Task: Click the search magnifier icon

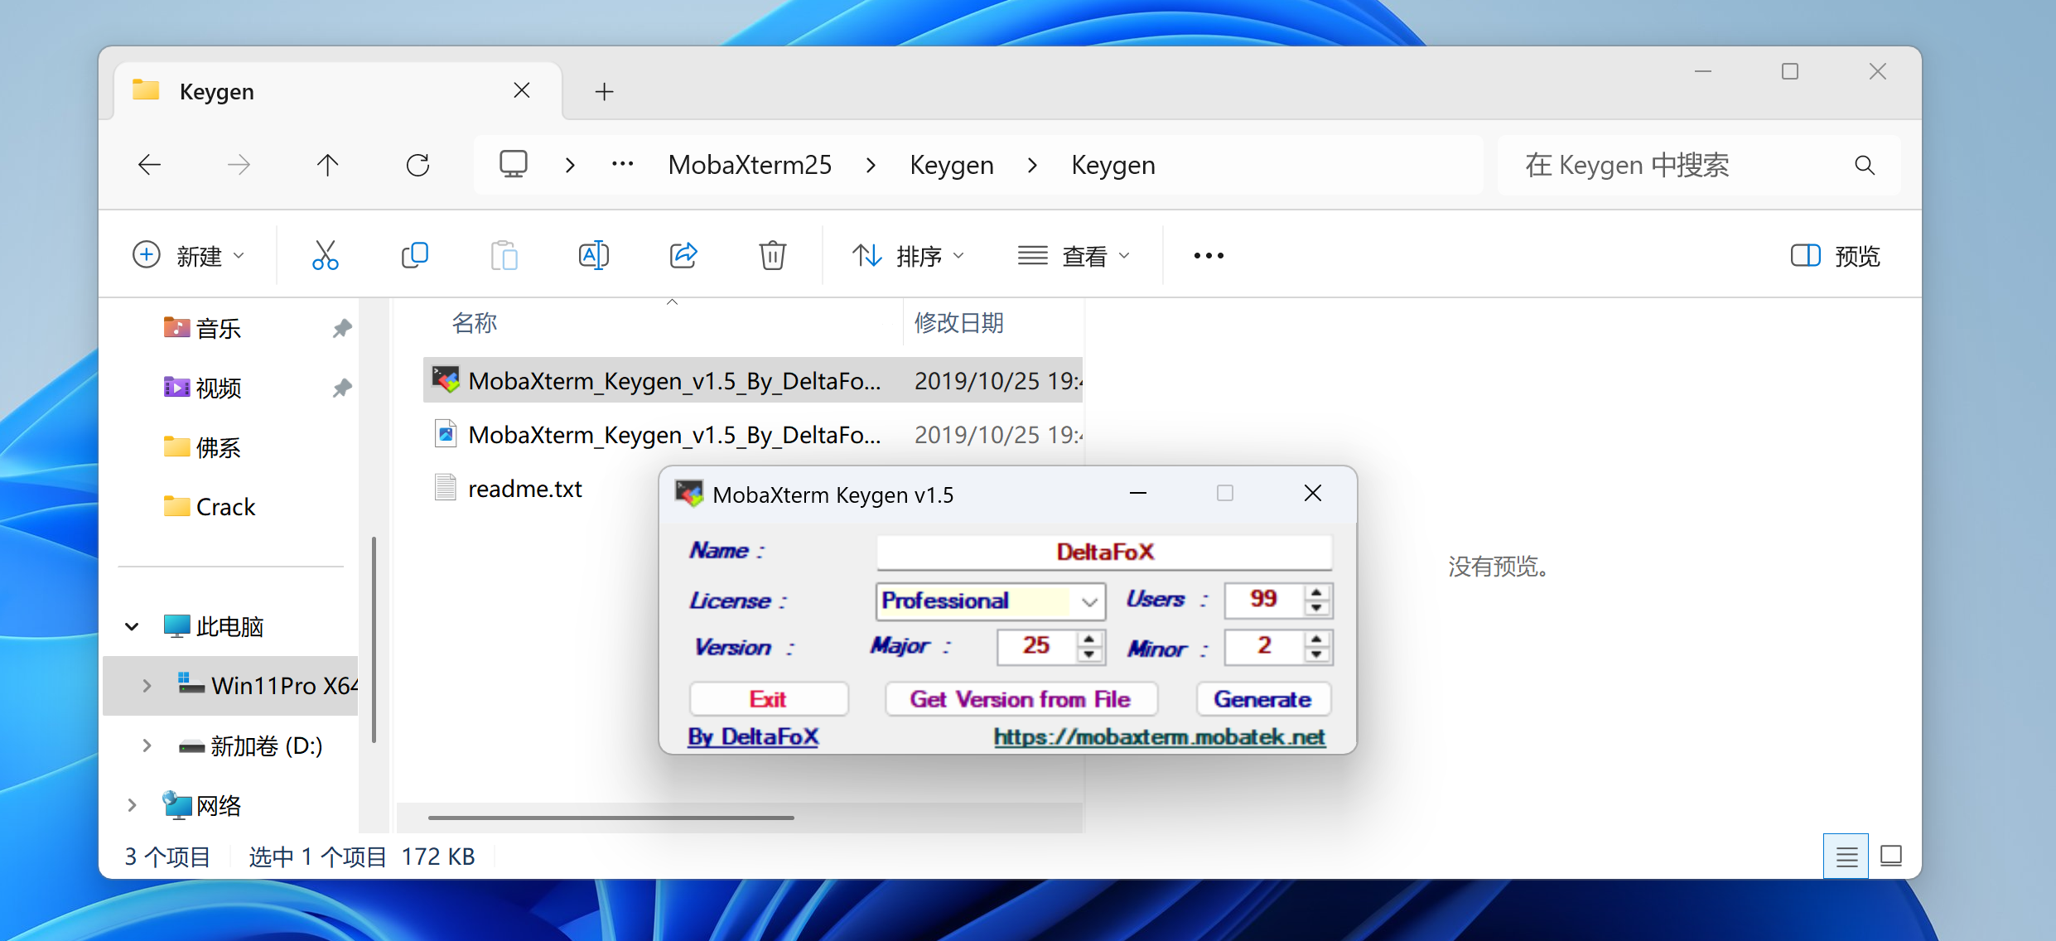Action: click(x=1864, y=165)
